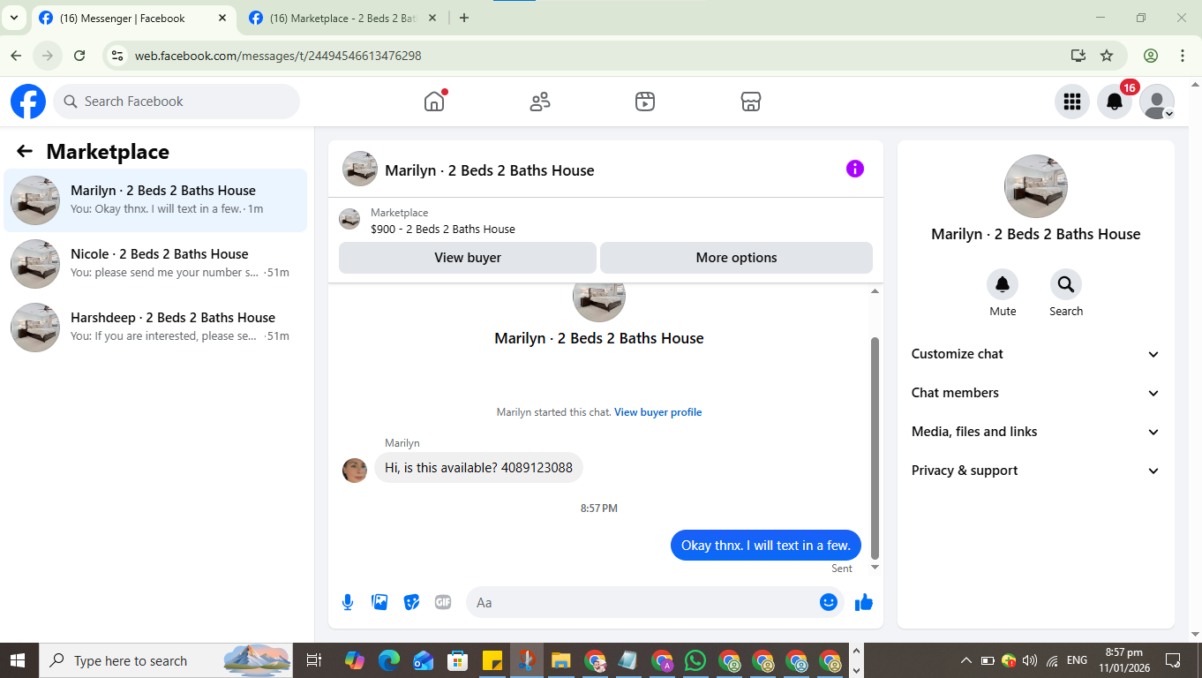Open WhatsApp from the taskbar
Image resolution: width=1202 pixels, height=678 pixels.
tap(695, 660)
